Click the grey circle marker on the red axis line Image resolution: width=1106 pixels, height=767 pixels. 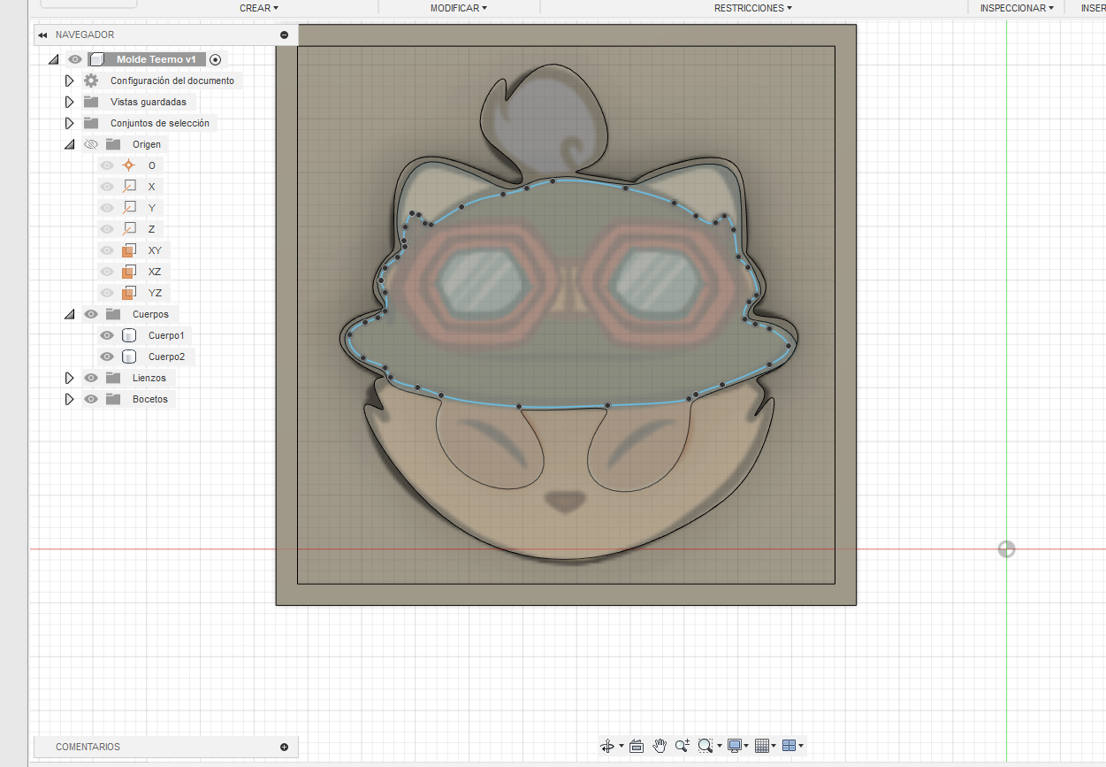coord(1006,549)
